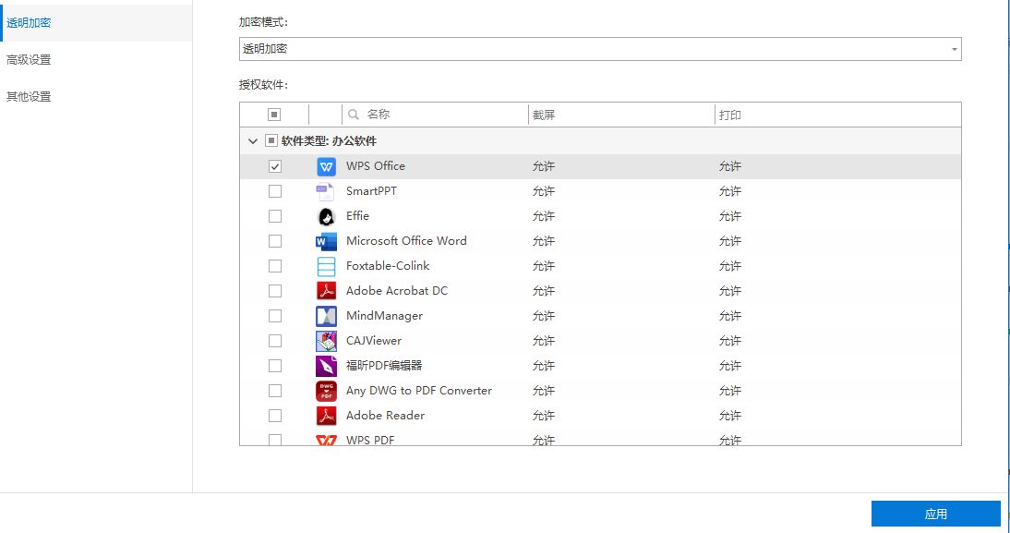Click the 软件类型: 办公软件 group label
Screen dimensions: 1010x533
(330, 141)
